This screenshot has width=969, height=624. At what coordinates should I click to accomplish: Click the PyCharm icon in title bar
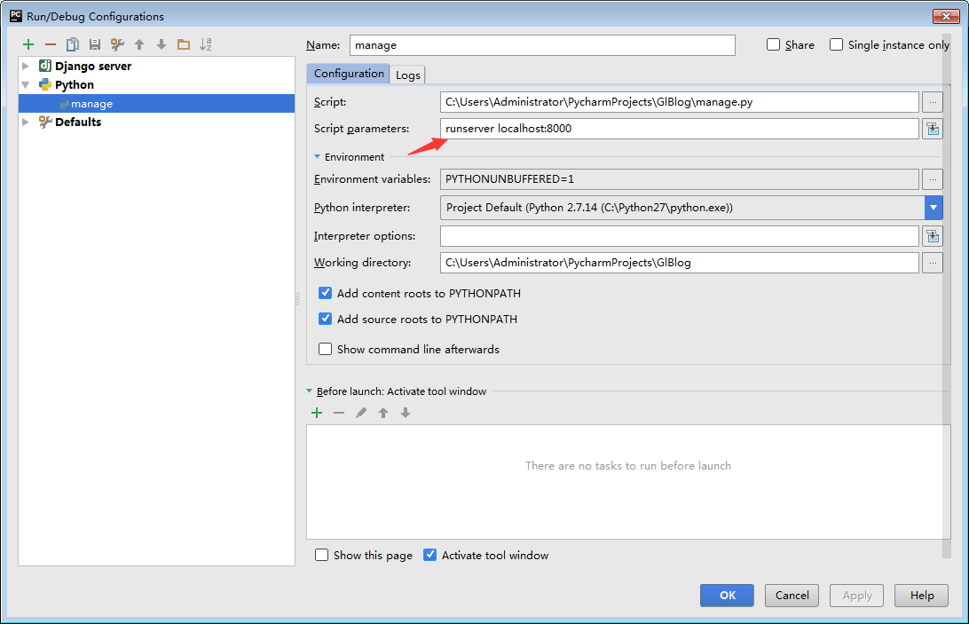tap(16, 16)
